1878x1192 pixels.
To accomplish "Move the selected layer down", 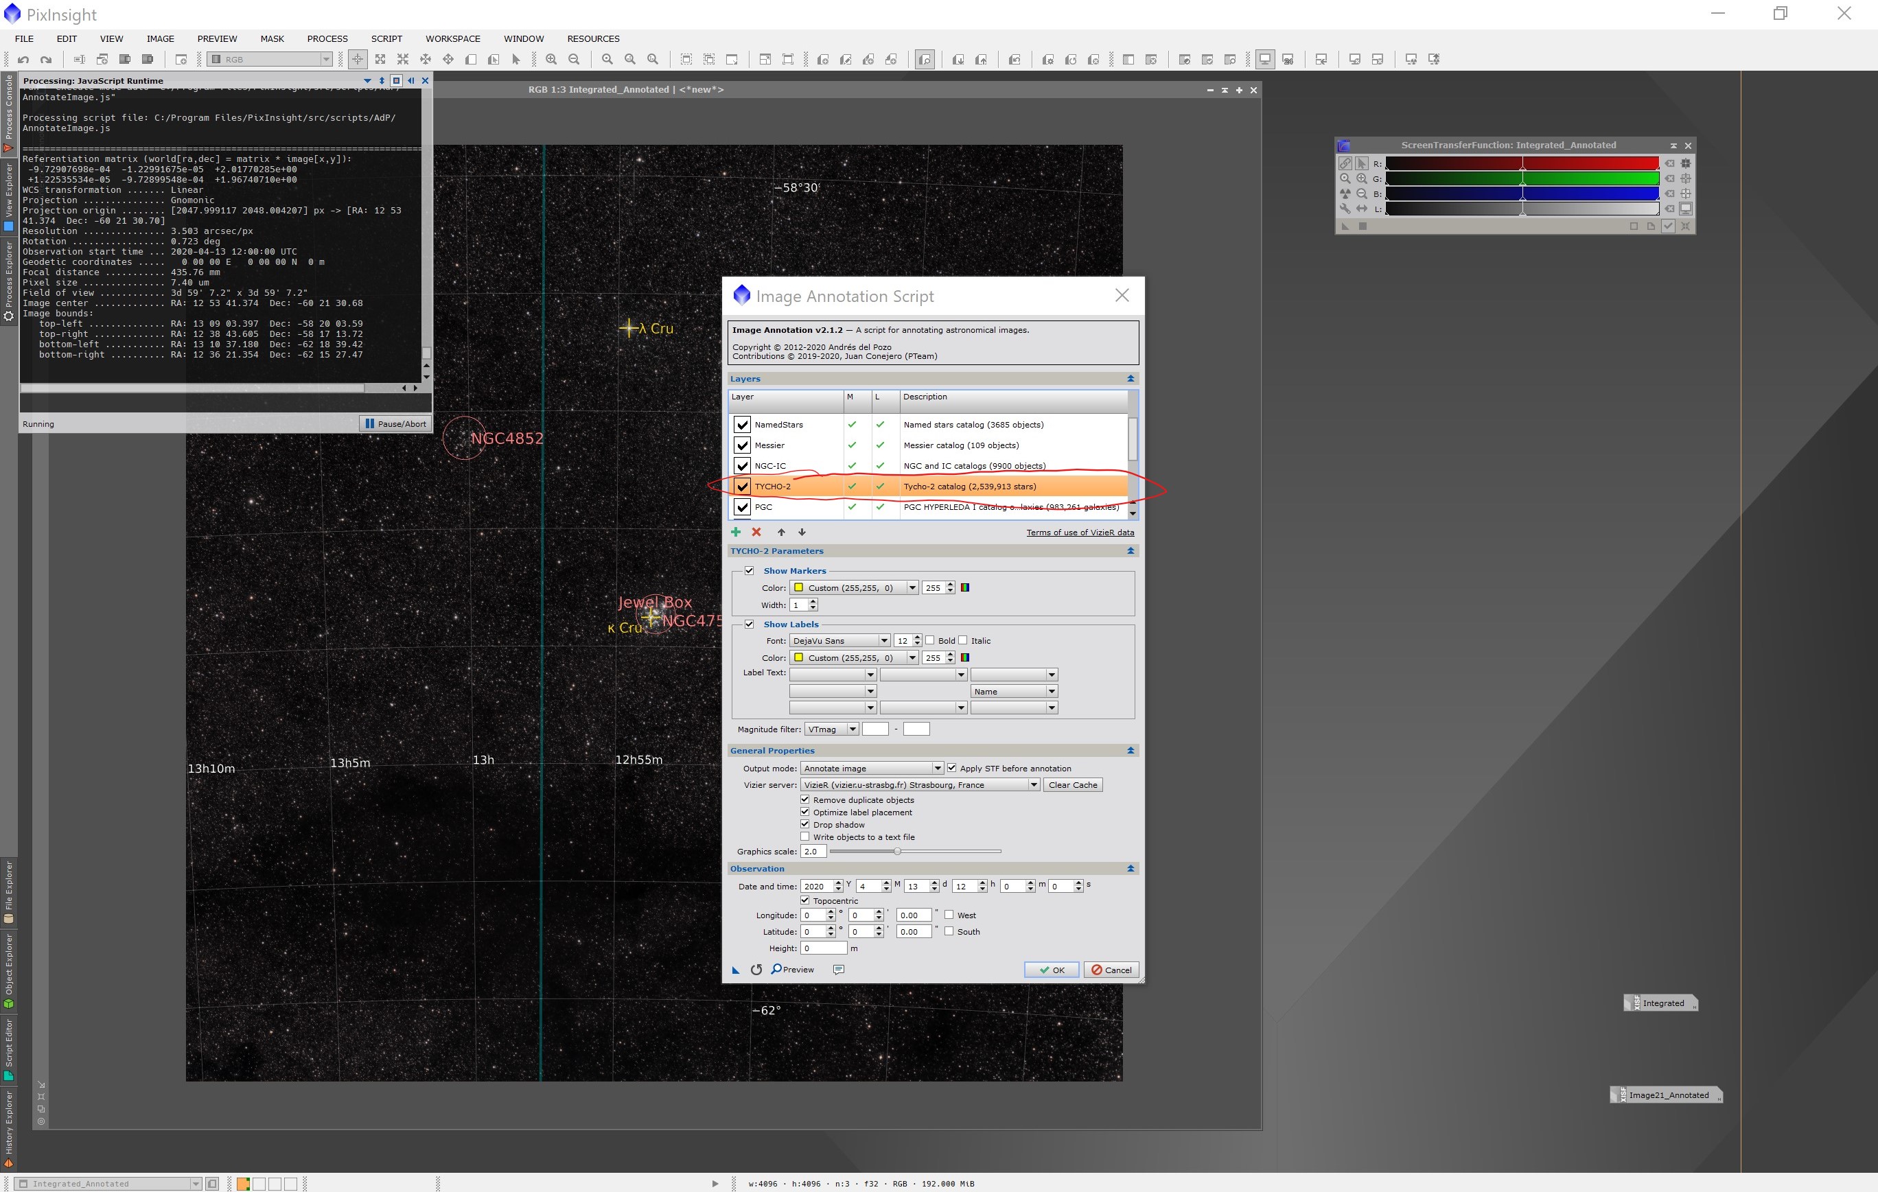I will [802, 532].
